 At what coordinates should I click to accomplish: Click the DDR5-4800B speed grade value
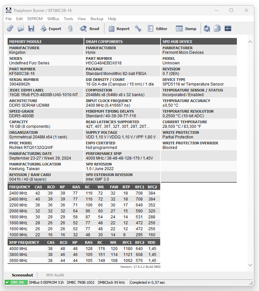21,116
